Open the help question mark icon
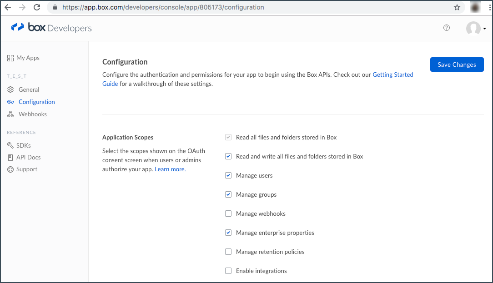Image resolution: width=493 pixels, height=283 pixels. [447, 28]
